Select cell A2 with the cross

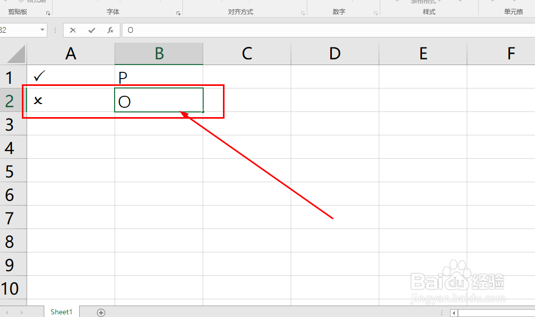[x=70, y=100]
